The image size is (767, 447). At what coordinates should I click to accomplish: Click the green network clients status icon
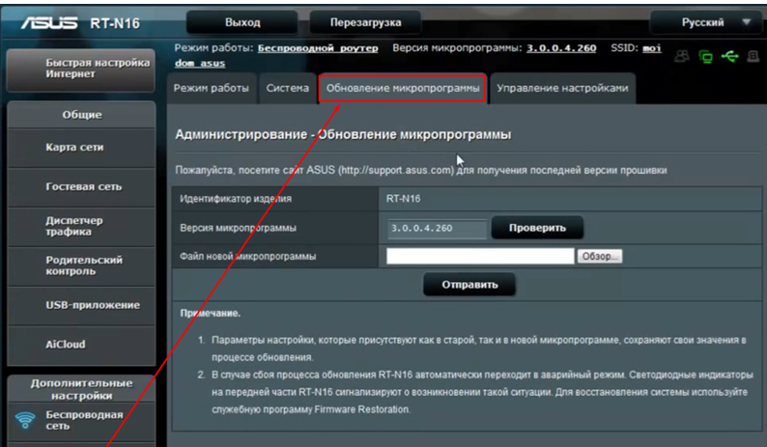(705, 57)
